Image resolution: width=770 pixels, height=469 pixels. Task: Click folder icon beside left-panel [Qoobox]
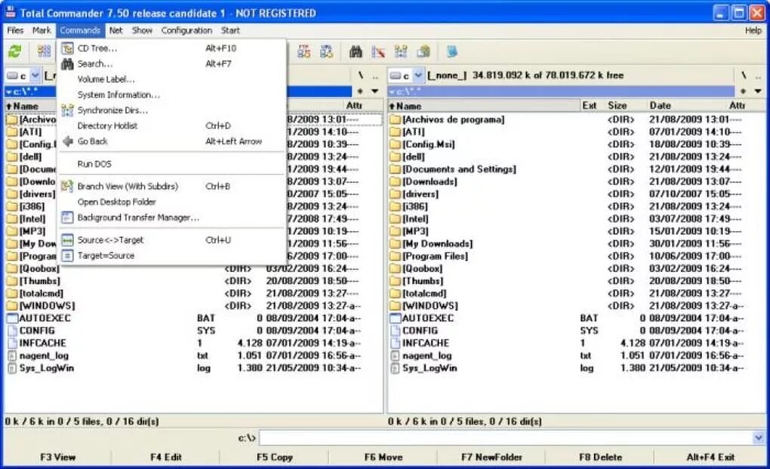[12, 268]
